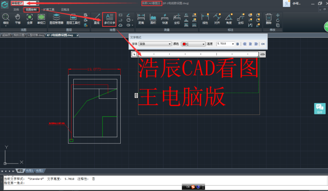Activate the 距离 distance measurement tool
This screenshot has height=191, width=328.
pyautogui.click(x=141, y=18)
